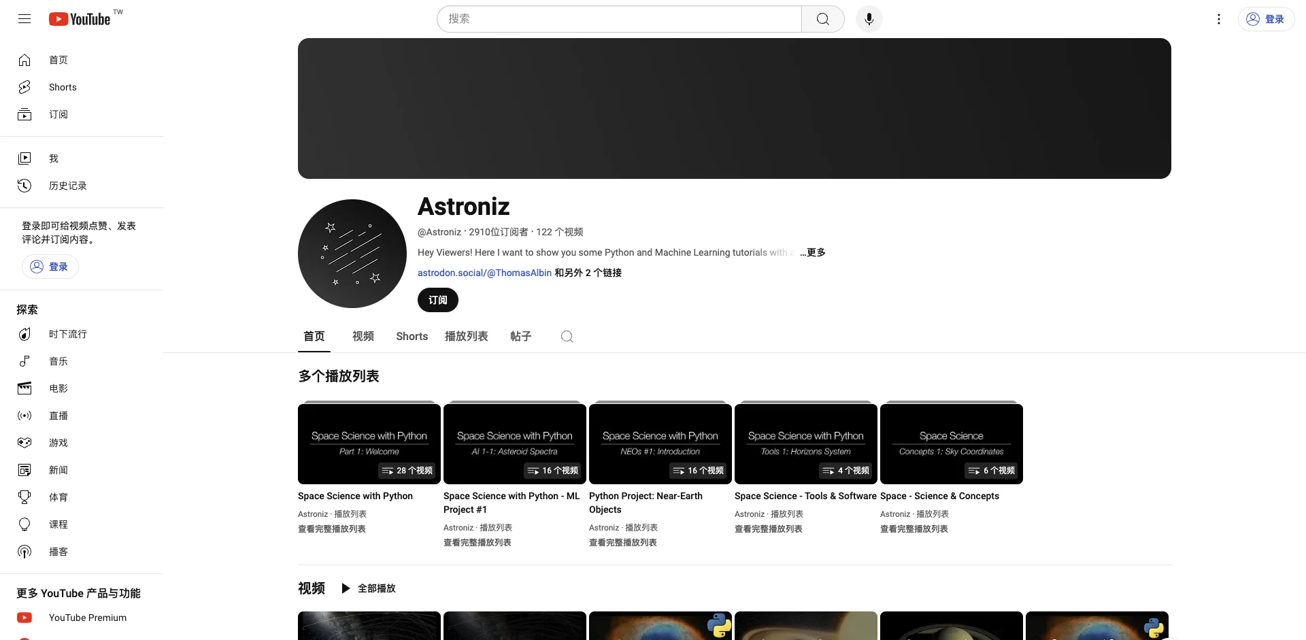Open Part 1: Welcome playlist thumbnail
This screenshot has width=1306, height=640.
pos(369,444)
